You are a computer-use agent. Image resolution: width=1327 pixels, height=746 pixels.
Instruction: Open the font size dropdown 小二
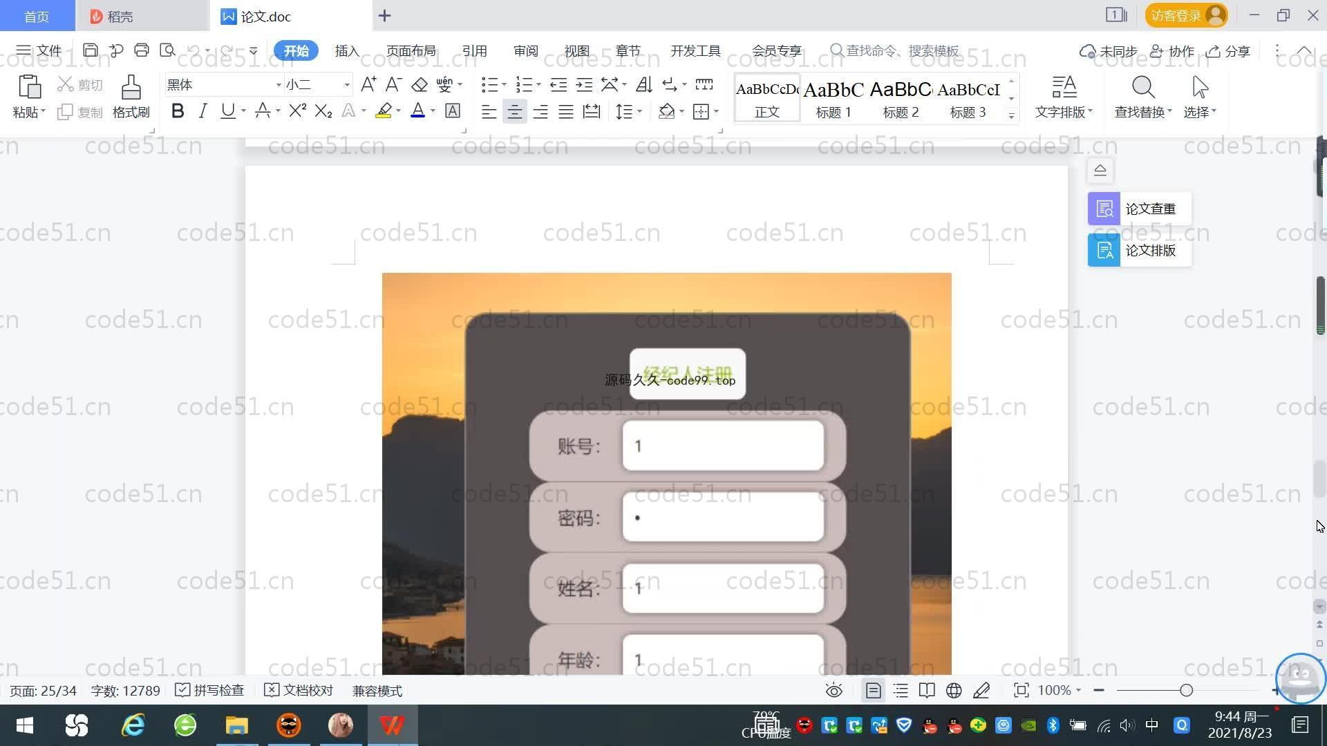click(347, 85)
